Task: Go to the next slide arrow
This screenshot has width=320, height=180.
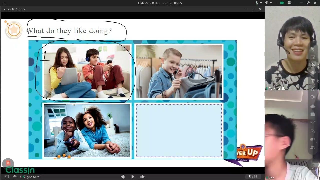Action: (x=142, y=177)
